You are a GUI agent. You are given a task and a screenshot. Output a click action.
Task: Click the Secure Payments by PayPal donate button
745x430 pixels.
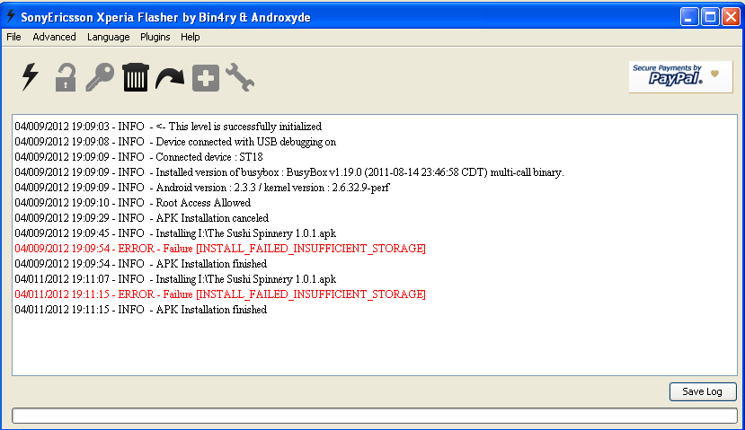coord(680,77)
